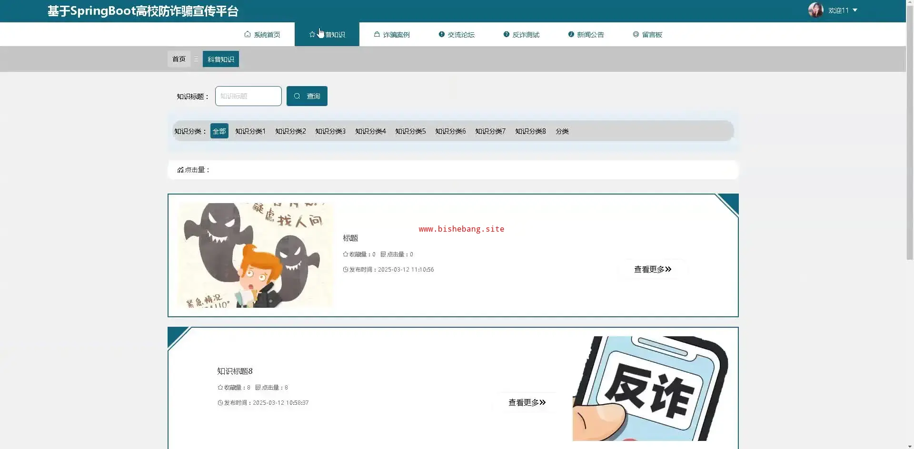
Task: Pick the 知识分类8 filter
Action: 530,131
